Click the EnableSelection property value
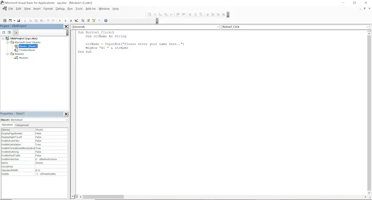The image size is (372, 200). pyautogui.click(x=51, y=159)
